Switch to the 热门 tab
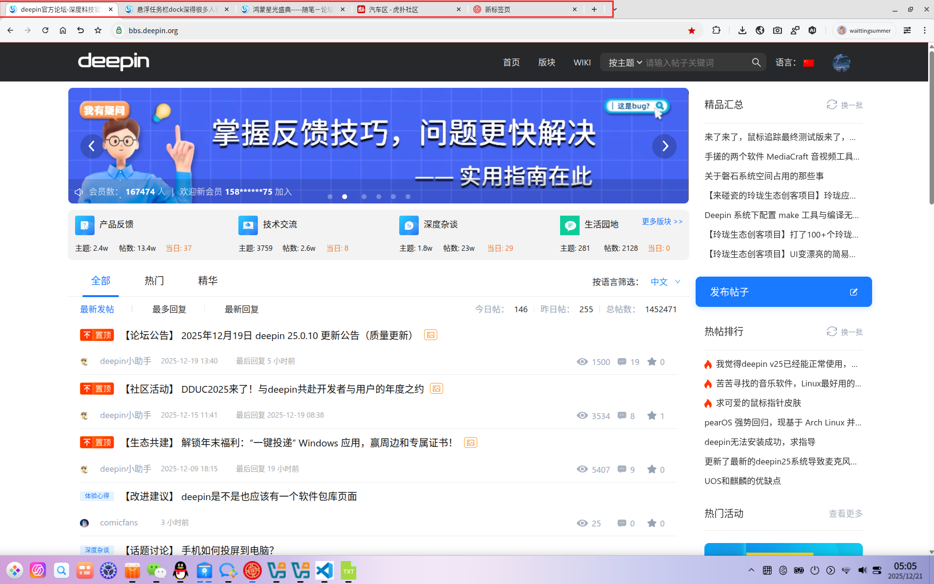This screenshot has width=934, height=584. coord(154,281)
